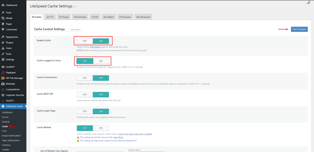Screen dimensions: 314x152
Task: Click the CookieAdmin cookie icon
Action: click(x=3, y=90)
